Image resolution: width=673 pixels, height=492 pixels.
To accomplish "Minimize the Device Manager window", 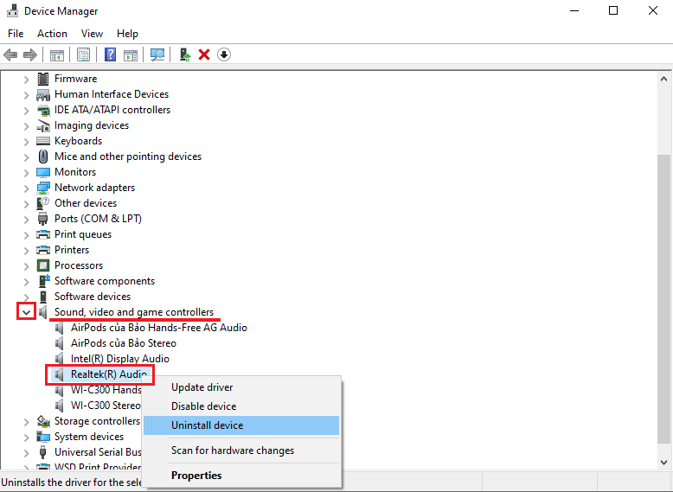I will pyautogui.click(x=574, y=10).
